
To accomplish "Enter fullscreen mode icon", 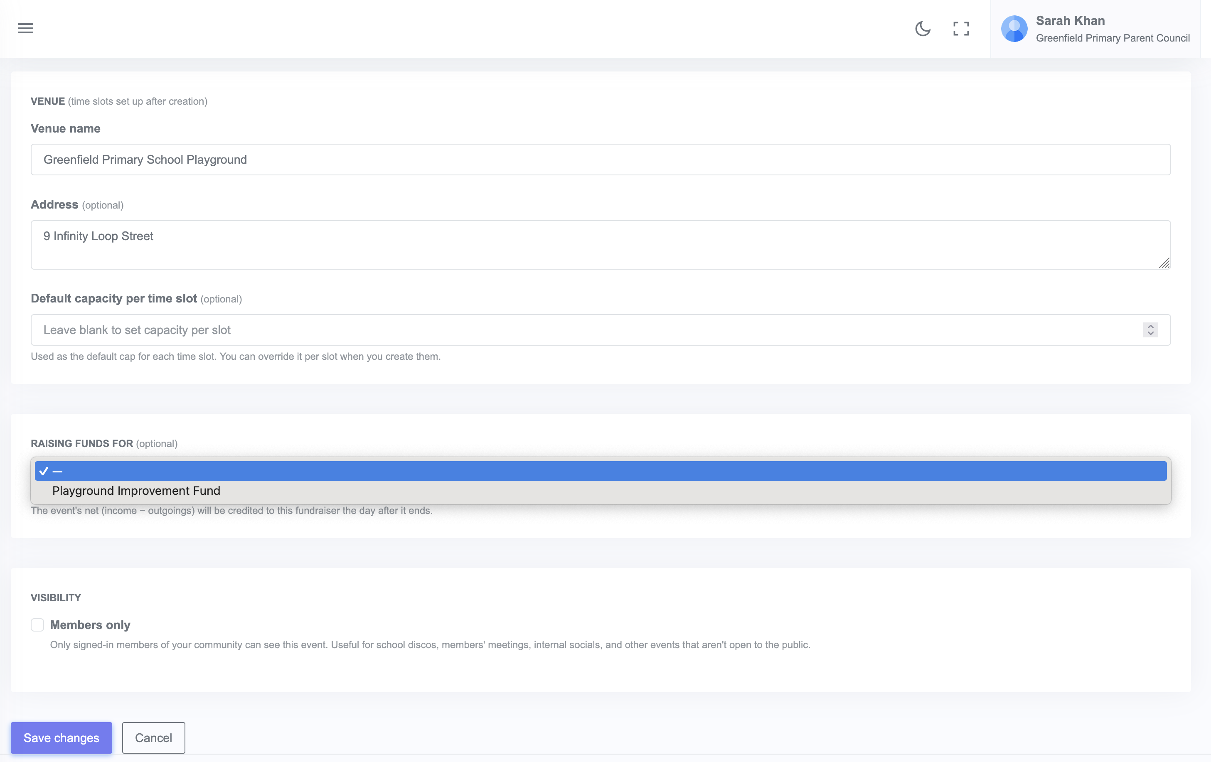I will click(961, 28).
